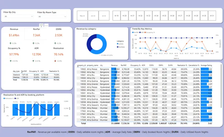Click the Luxury legend swatch in Revenue by category

click(x=118, y=44)
